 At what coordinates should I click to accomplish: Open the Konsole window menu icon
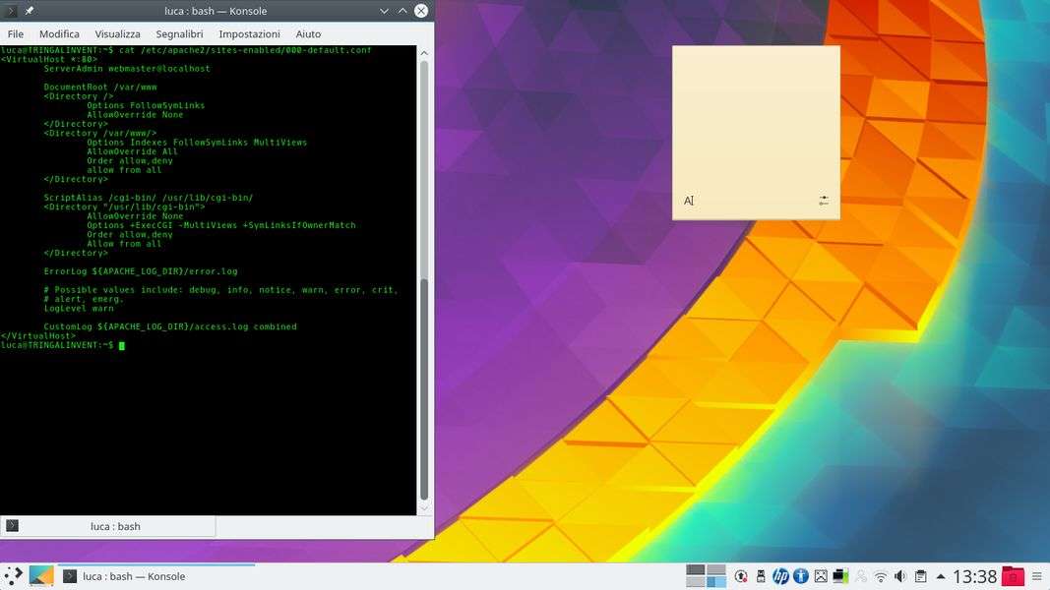tap(11, 11)
